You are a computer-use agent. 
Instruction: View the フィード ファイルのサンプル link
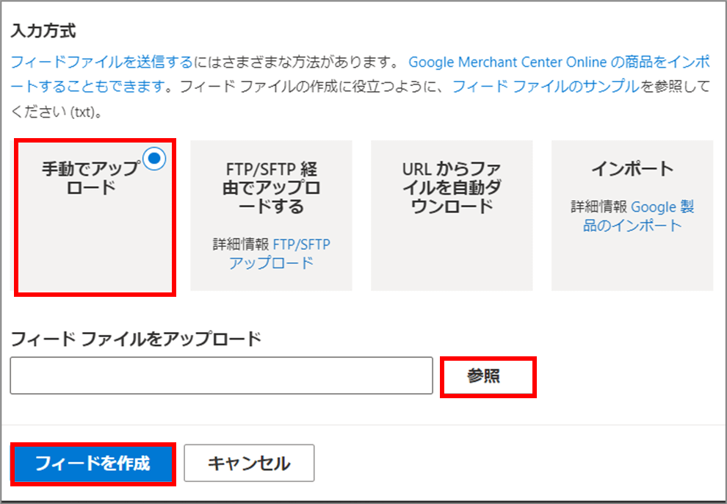point(545,87)
